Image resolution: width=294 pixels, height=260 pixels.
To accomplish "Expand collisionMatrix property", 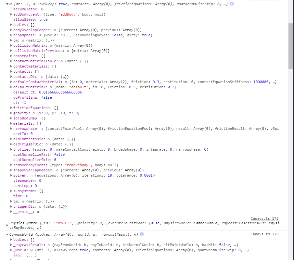I will click(11, 45).
